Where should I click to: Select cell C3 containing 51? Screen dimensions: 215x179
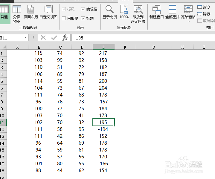click(60, 67)
